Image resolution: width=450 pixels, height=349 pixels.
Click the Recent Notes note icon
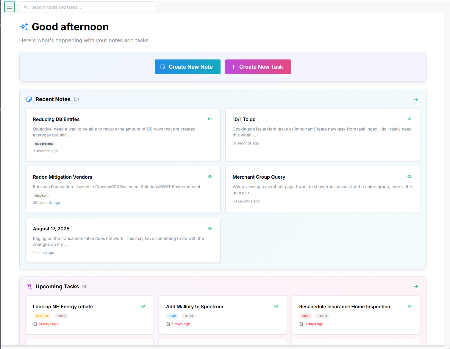click(29, 99)
